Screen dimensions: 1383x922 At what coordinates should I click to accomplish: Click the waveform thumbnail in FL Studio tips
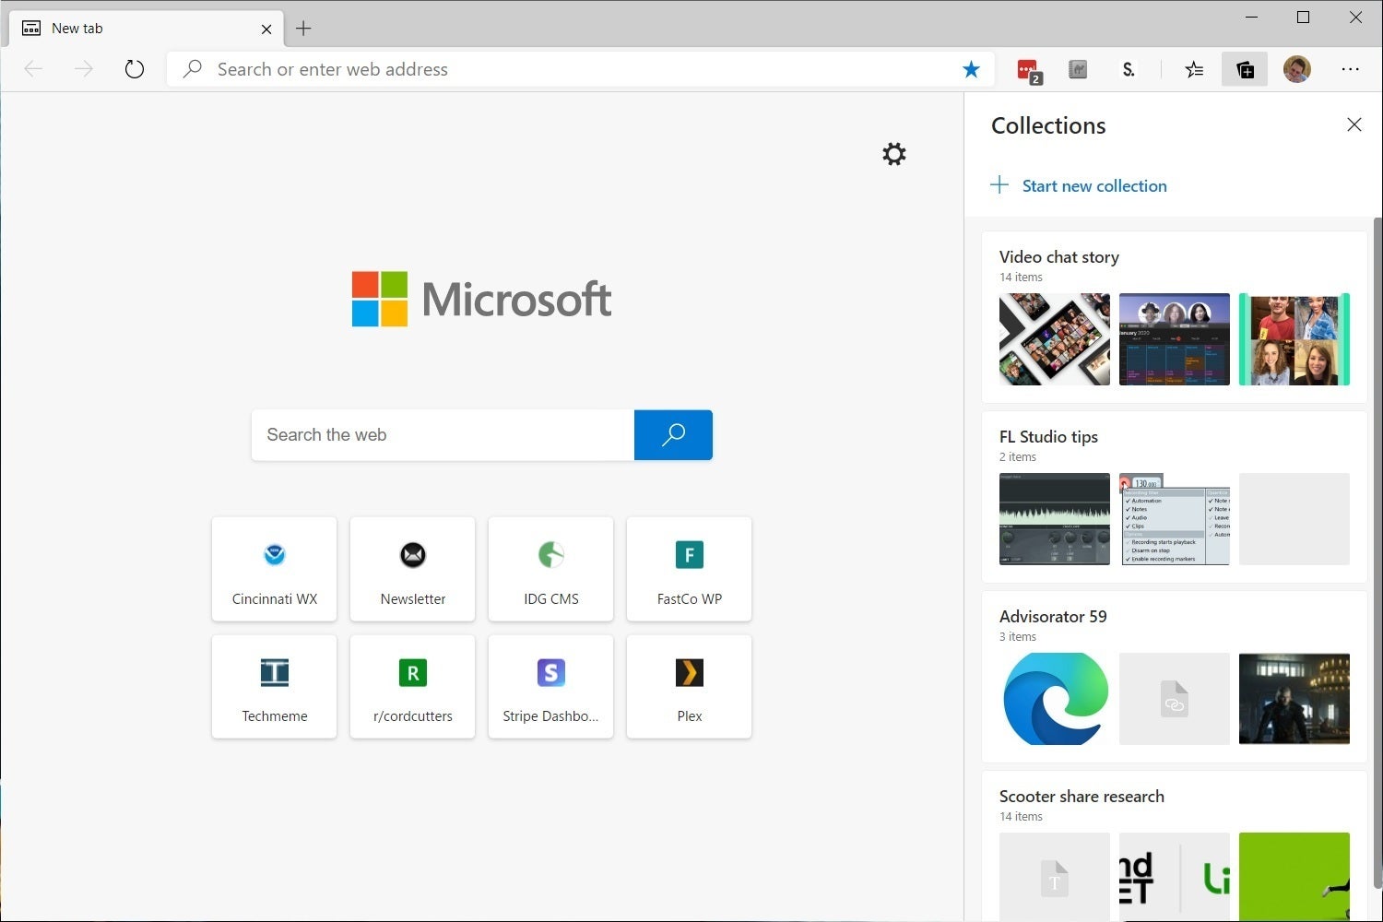point(1055,519)
